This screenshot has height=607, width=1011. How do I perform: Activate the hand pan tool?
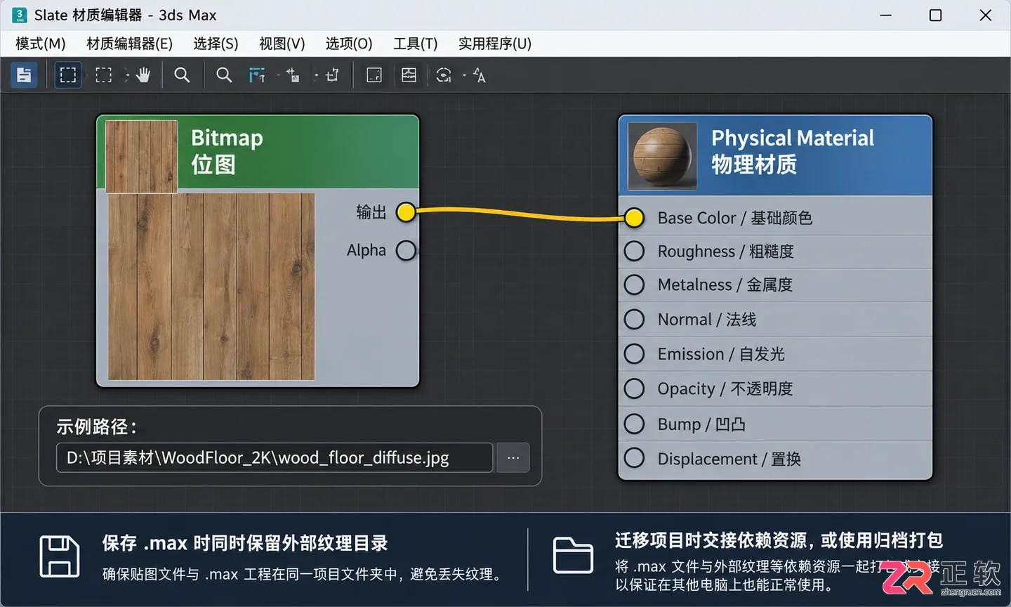click(143, 75)
